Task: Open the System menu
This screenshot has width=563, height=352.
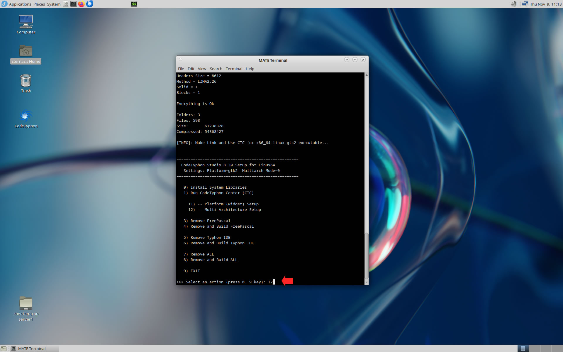Action: (x=54, y=4)
